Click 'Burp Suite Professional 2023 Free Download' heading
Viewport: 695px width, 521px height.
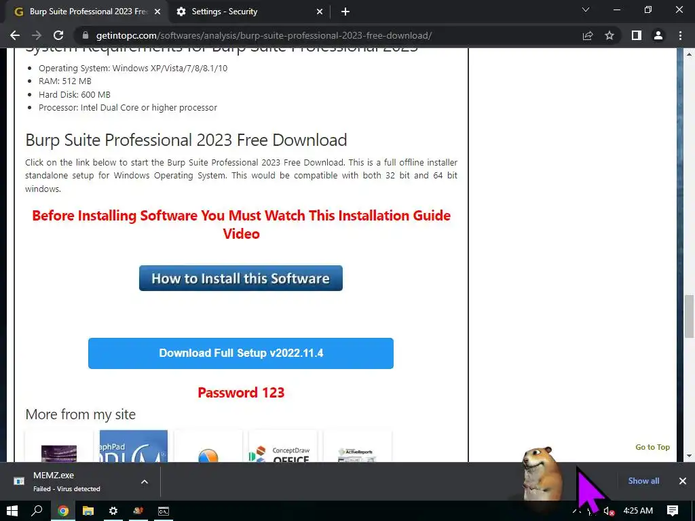(x=186, y=140)
